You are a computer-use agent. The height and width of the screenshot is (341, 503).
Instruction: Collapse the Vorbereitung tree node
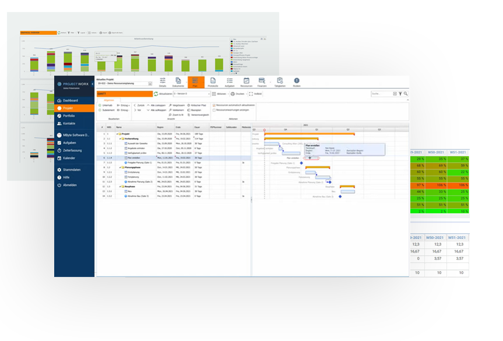(x=119, y=138)
